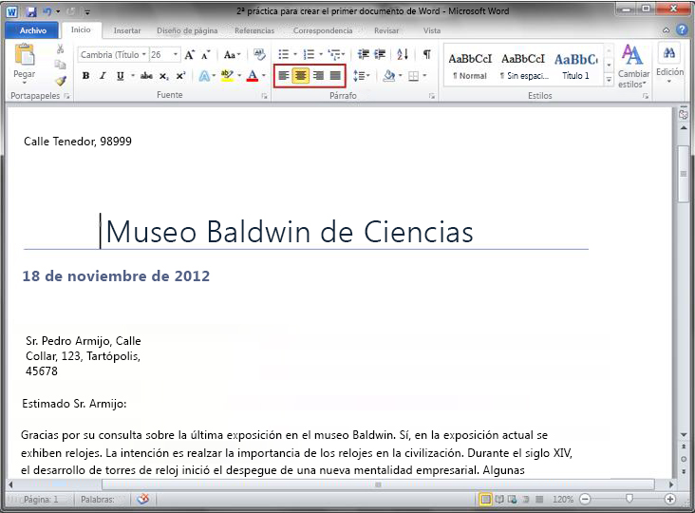Open Word help with the question mark

[682, 30]
